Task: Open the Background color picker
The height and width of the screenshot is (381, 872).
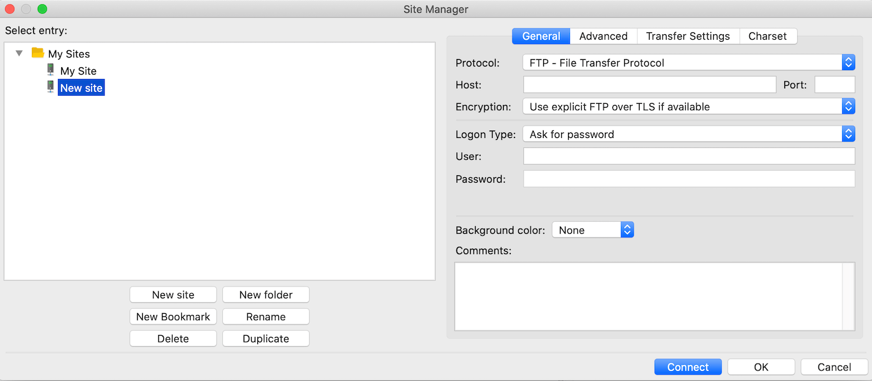Action: click(x=585, y=229)
